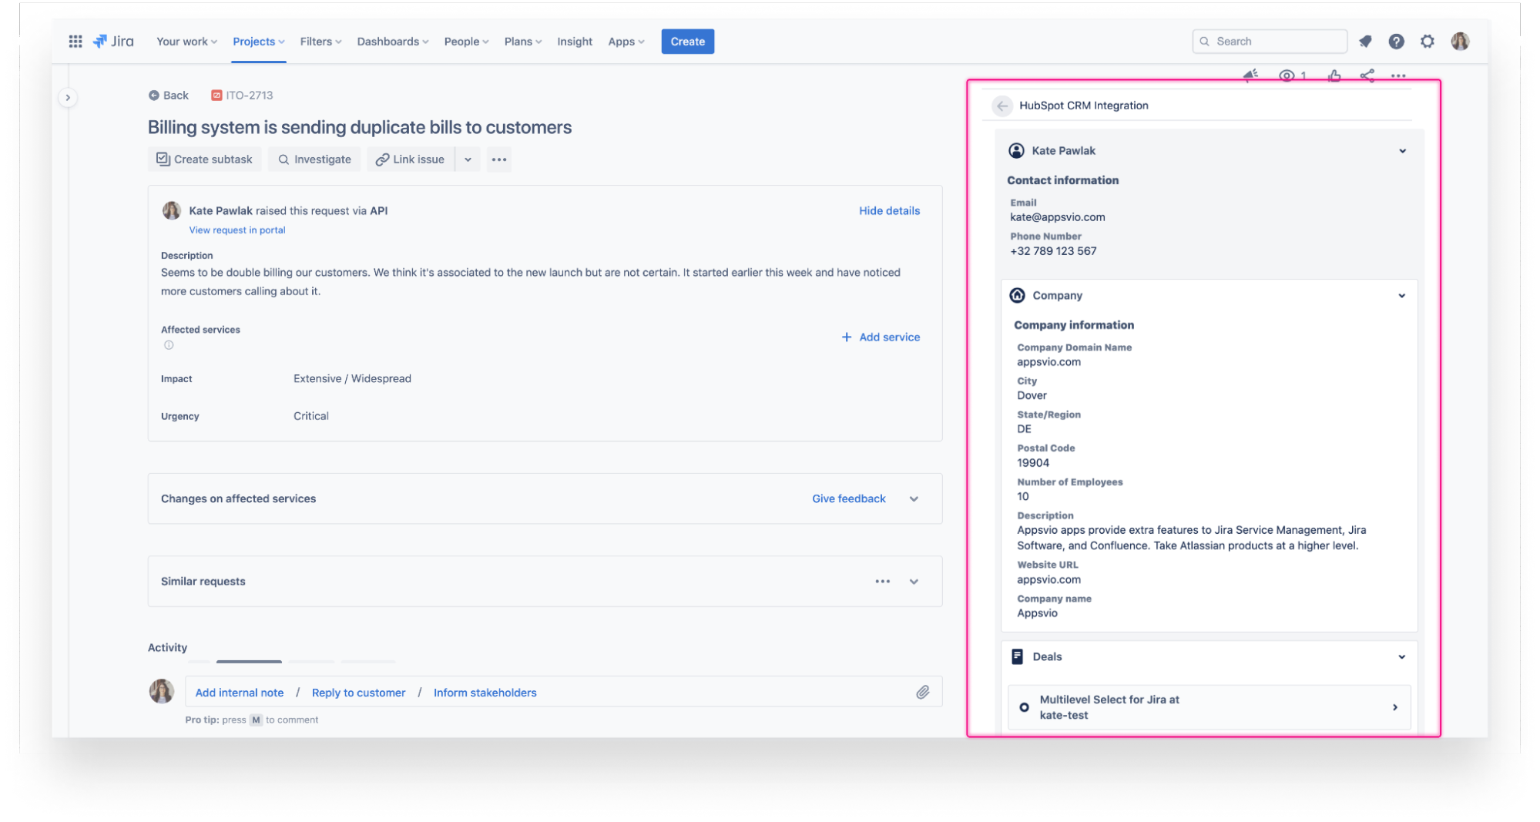
Task: Collapse the Company section chevron
Action: click(1401, 296)
